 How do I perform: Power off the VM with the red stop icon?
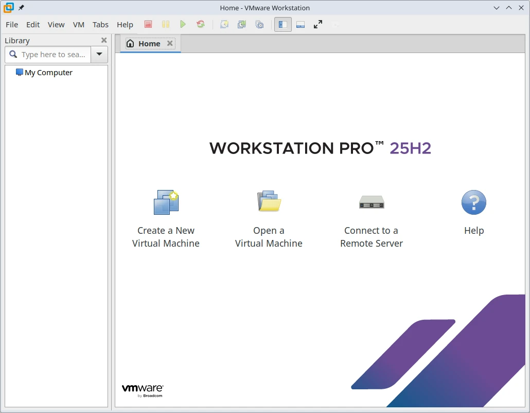tap(148, 24)
